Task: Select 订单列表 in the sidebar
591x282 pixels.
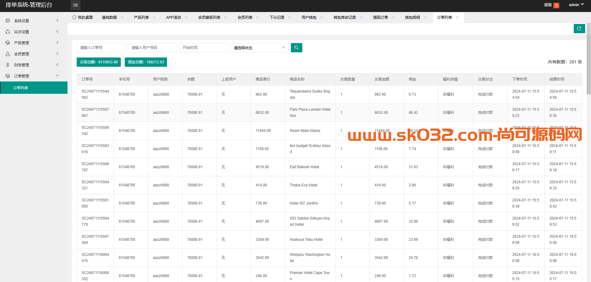Action: pos(21,88)
